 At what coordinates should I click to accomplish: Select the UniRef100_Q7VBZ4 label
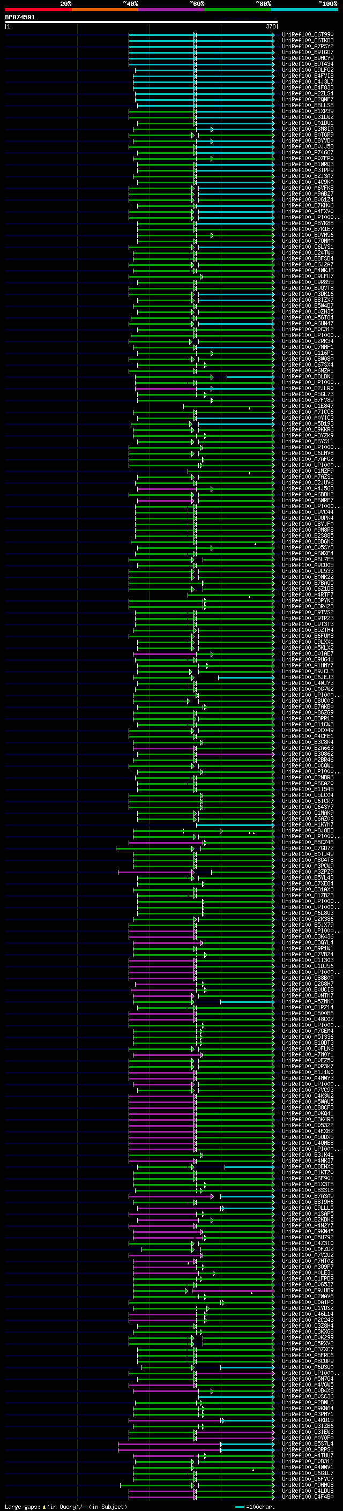click(x=308, y=954)
